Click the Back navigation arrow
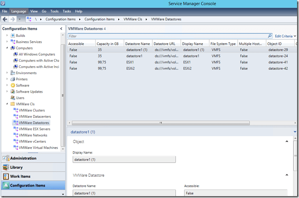This screenshot has height=198, width=299. [x=5, y=19]
